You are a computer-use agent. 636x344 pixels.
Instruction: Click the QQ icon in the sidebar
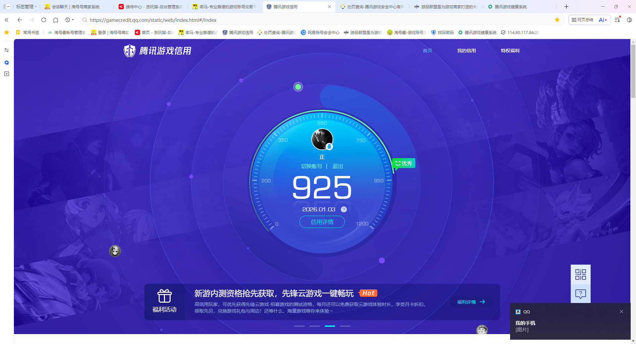(6, 62)
